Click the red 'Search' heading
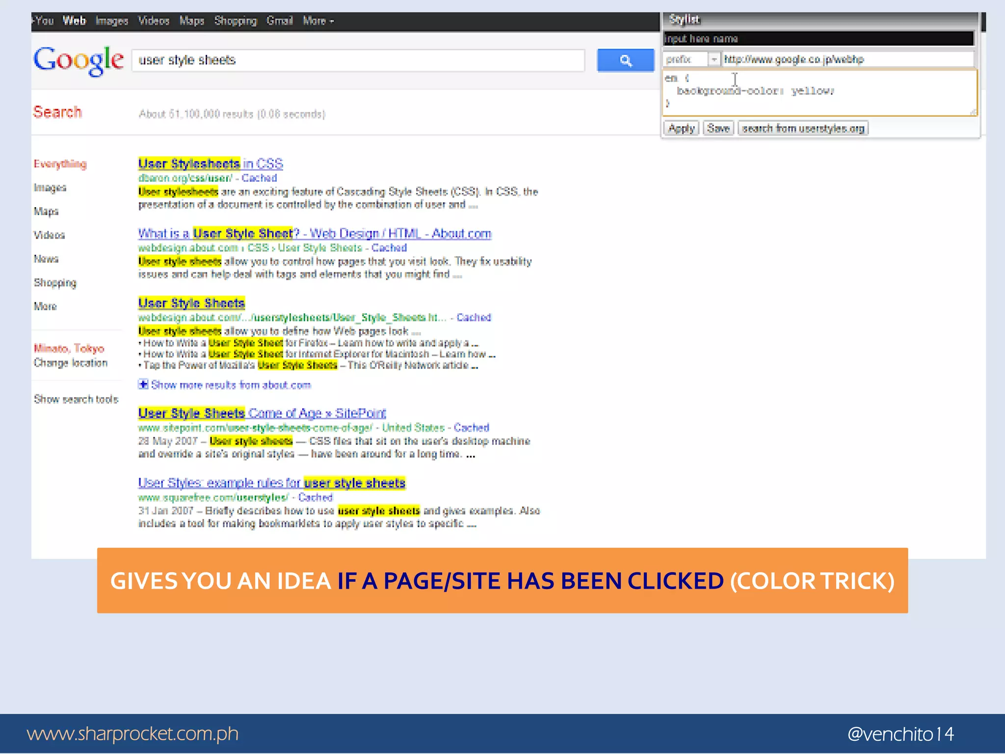1005x754 pixels. coord(57,112)
